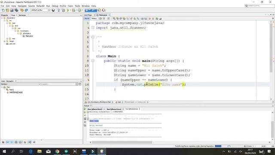The height and width of the screenshot is (155, 275).
Task: Select the first Run (jifunzeJava) output tab
Action: coord(95,109)
